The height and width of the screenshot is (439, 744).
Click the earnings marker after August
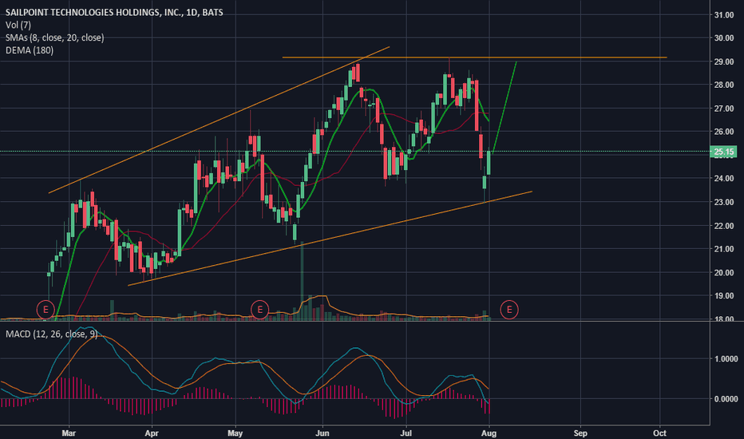point(509,310)
